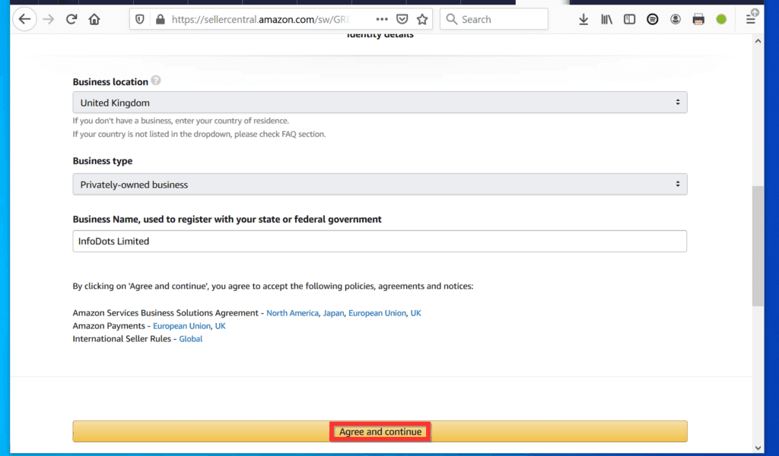Click the Business Name input field

380,241
